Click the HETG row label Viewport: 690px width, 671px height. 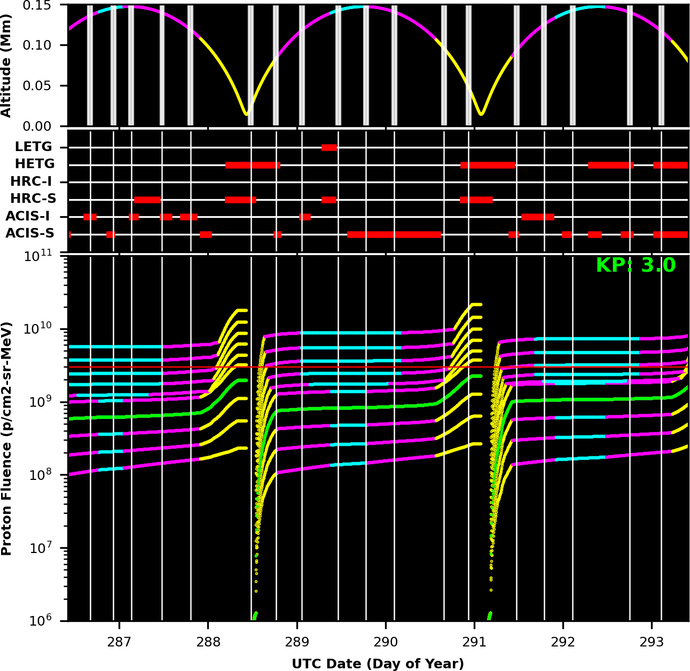coord(35,164)
